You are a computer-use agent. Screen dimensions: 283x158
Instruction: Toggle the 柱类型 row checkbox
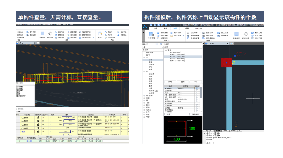197,108
